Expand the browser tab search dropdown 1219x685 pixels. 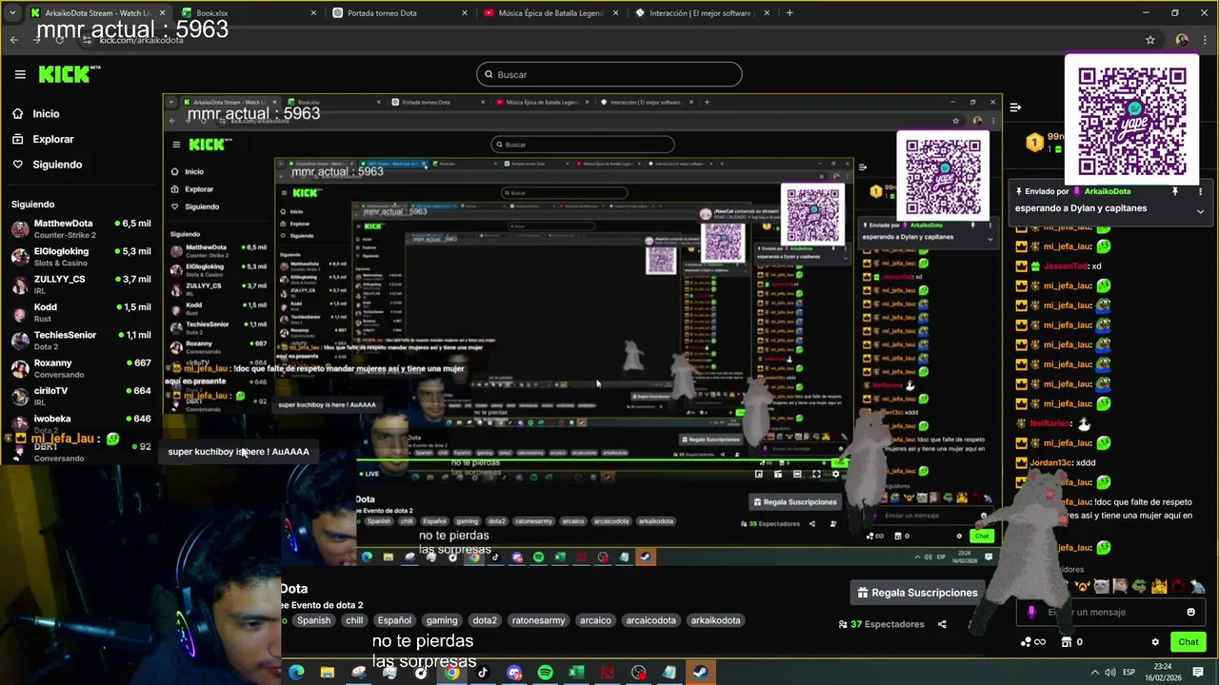tap(11, 13)
